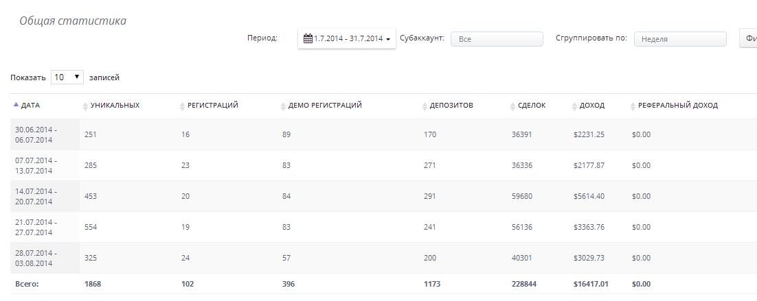Click sort icon beside Демо регистраций column
This screenshot has height=301, width=757.
click(283, 106)
